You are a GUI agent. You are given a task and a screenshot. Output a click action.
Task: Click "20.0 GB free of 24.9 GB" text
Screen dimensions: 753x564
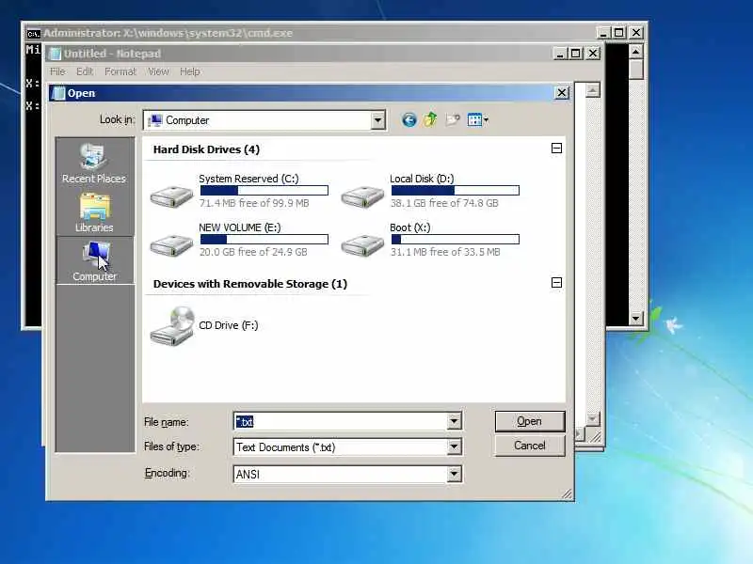point(253,252)
